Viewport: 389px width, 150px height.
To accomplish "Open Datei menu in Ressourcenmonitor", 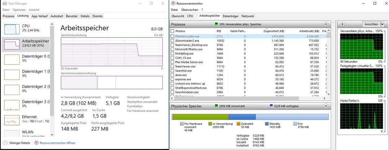I will point(174,10).
